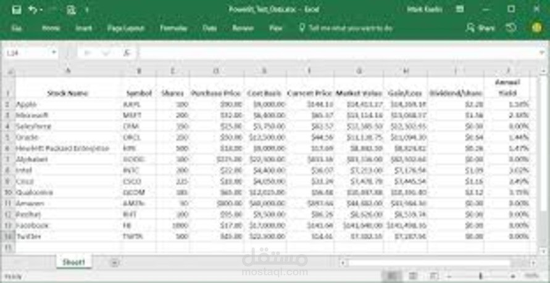Select column G header
The width and height of the screenshot is (550, 283).
click(x=359, y=71)
